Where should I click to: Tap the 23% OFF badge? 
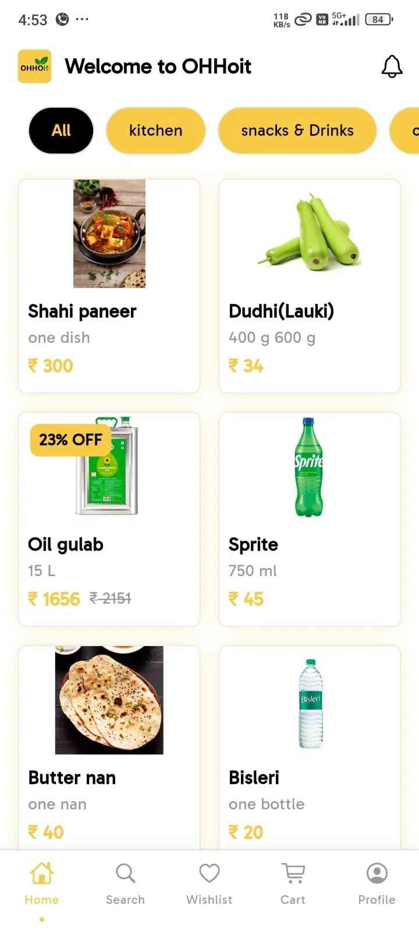click(x=70, y=440)
